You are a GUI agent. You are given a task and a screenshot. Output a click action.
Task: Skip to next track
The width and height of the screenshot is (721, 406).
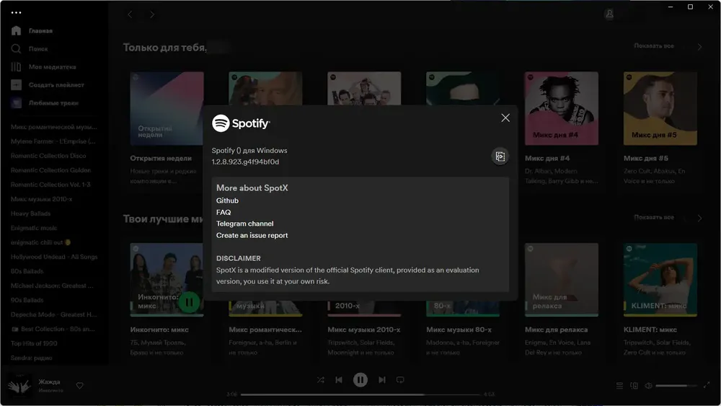pyautogui.click(x=381, y=380)
